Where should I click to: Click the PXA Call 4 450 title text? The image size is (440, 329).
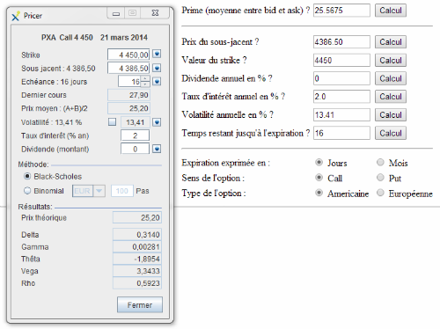(67, 38)
